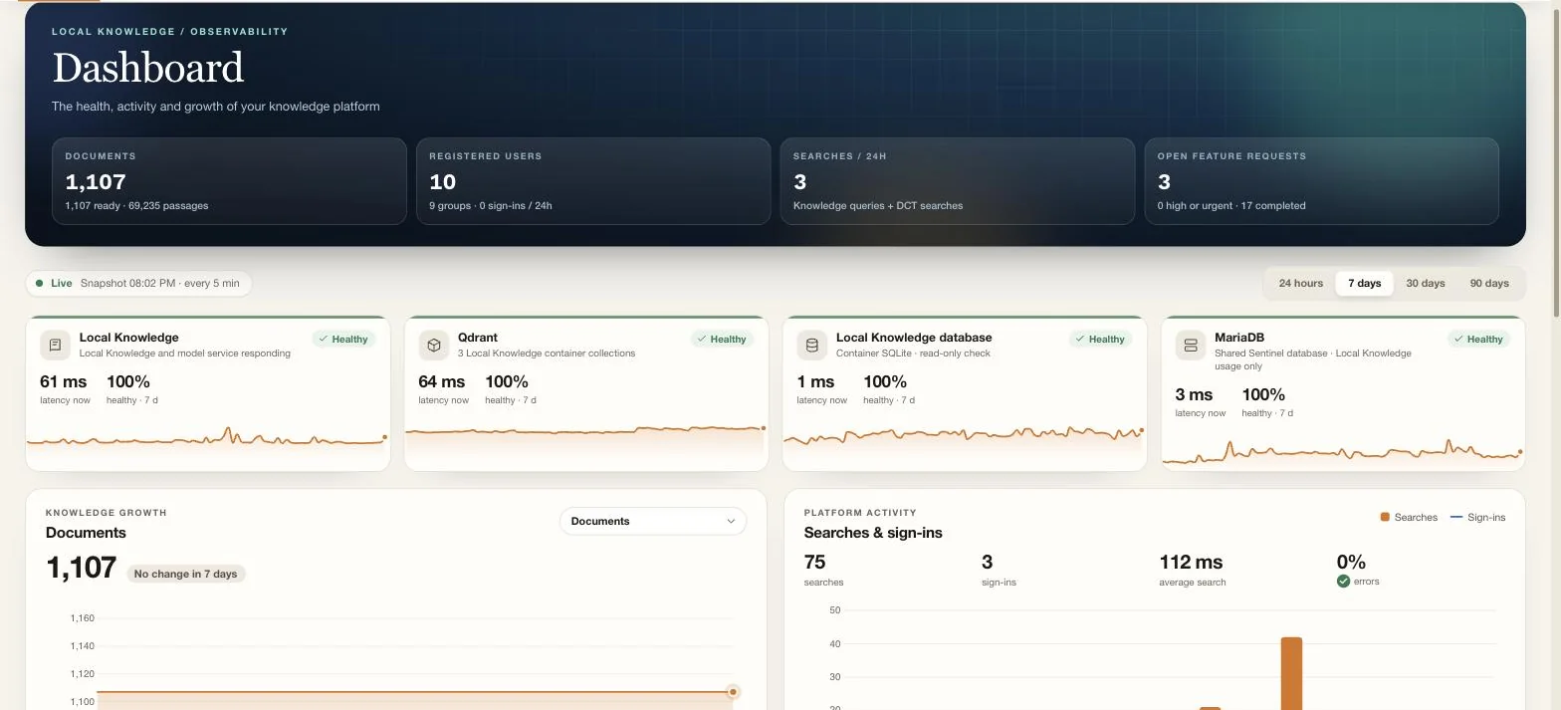Switch to the 30 days range
This screenshot has width=1561, height=710.
click(x=1426, y=284)
